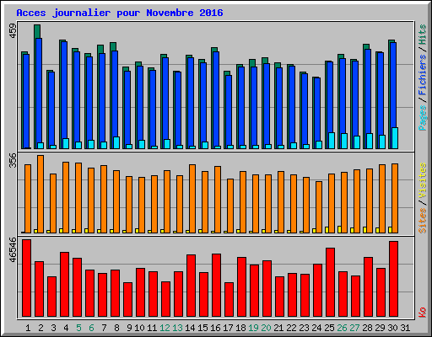
Task: Click the yellow Sites bar for day 26
Action: tap(339, 229)
